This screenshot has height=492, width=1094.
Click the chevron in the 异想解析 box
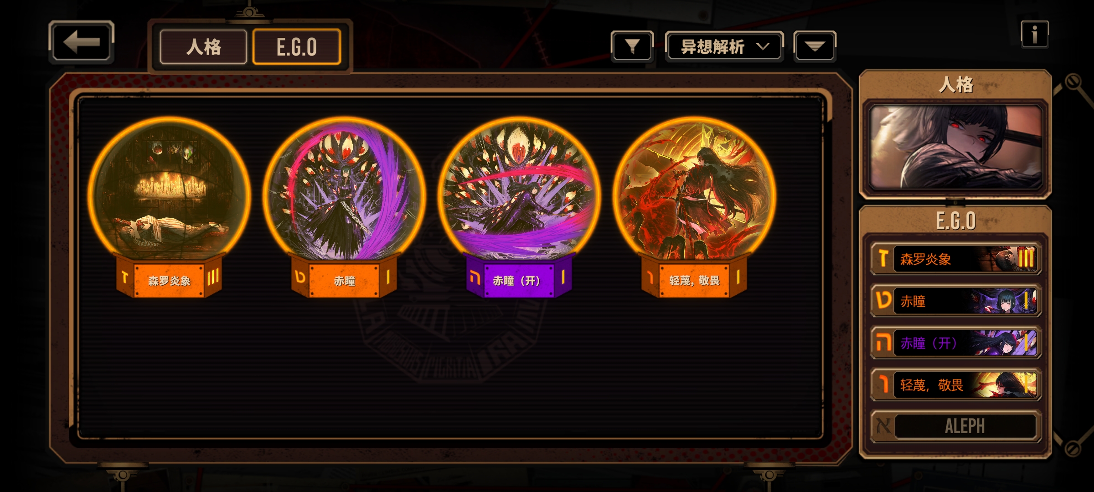[x=763, y=46]
